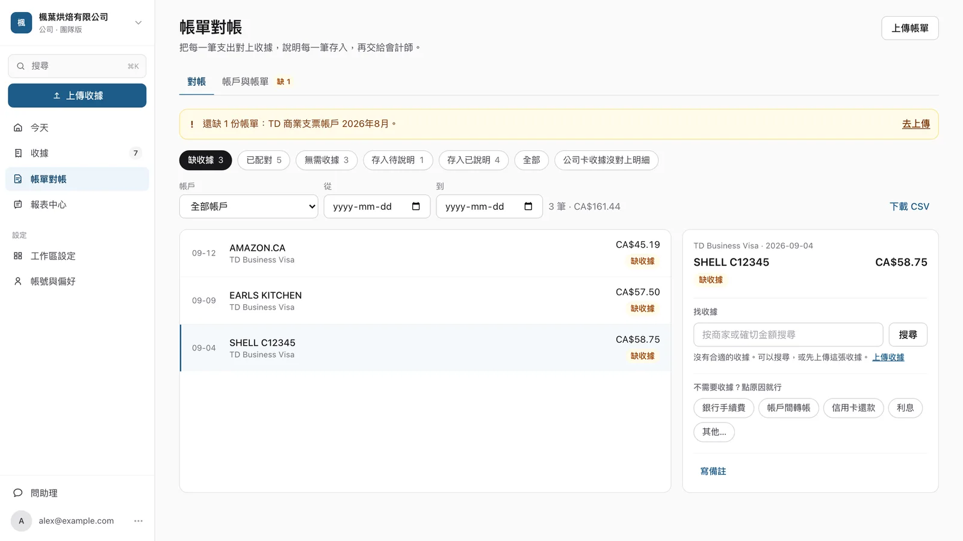Open the 全部帳戶 account dropdown
This screenshot has width=963, height=541.
coord(249,207)
